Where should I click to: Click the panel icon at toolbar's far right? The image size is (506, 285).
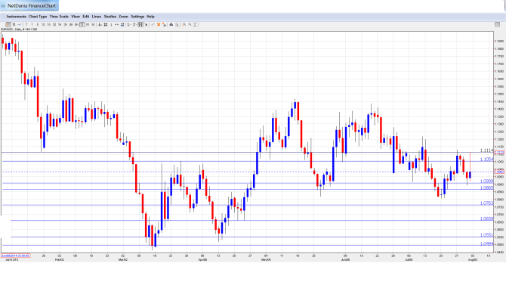point(497,24)
